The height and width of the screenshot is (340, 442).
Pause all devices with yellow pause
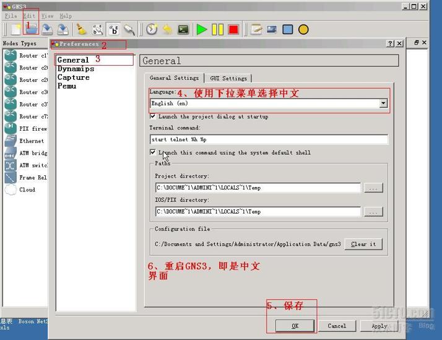click(217, 29)
